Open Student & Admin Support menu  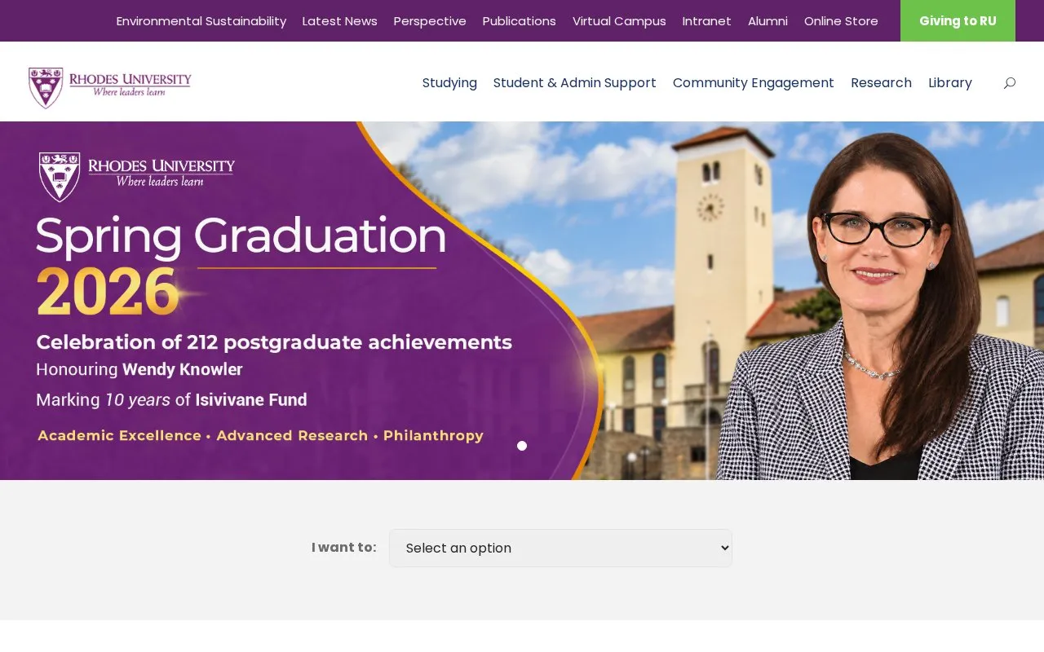[575, 83]
